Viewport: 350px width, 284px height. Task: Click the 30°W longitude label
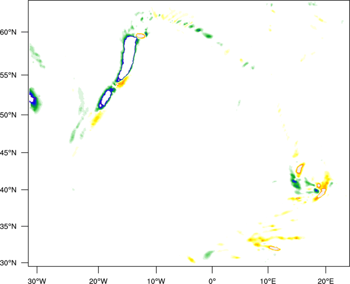tap(37, 281)
